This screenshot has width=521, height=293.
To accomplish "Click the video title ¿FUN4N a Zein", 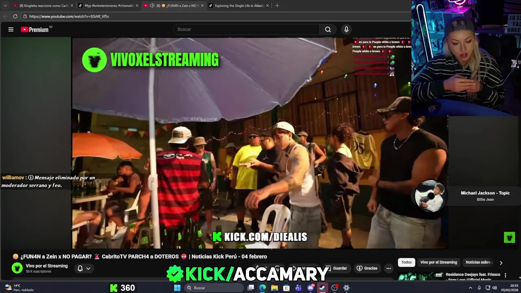I will tap(140, 256).
